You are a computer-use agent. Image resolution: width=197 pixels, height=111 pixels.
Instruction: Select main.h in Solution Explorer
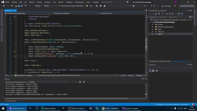[160, 34]
